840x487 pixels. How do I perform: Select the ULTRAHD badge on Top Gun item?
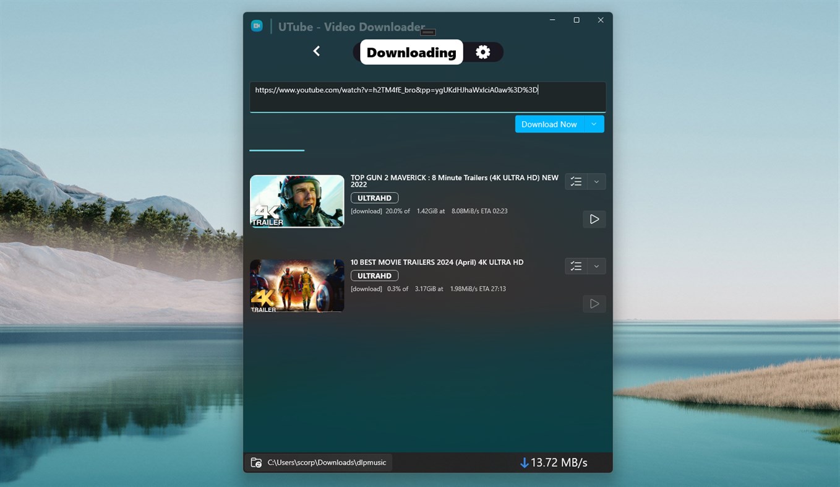[x=374, y=197]
